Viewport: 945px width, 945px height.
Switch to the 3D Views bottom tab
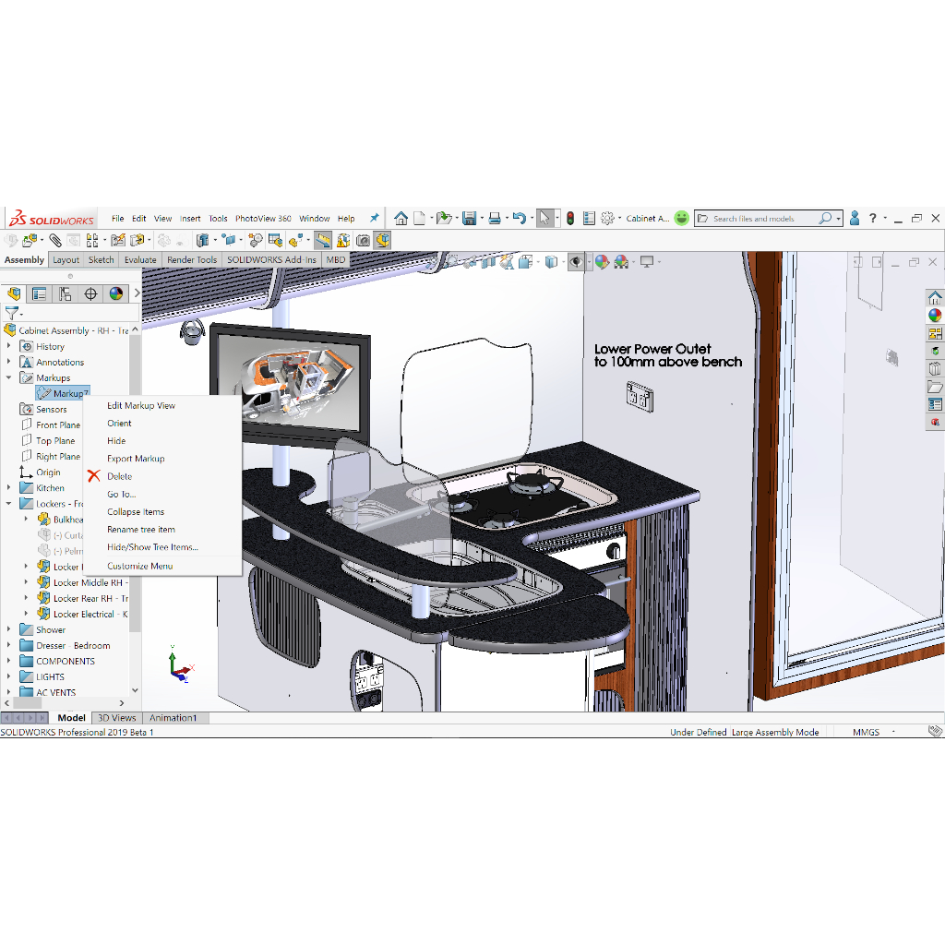[x=117, y=718]
